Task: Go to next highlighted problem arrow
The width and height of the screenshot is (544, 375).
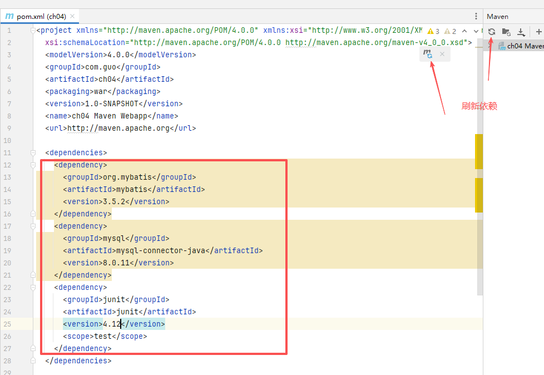Action: click(x=476, y=31)
